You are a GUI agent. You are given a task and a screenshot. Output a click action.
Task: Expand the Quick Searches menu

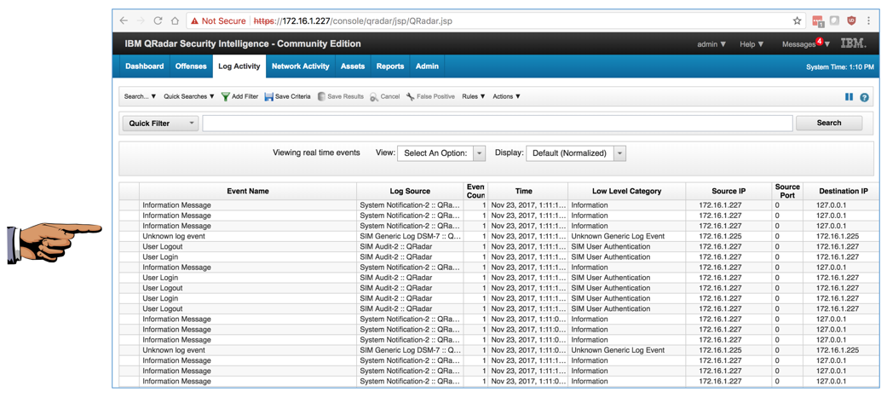(189, 97)
